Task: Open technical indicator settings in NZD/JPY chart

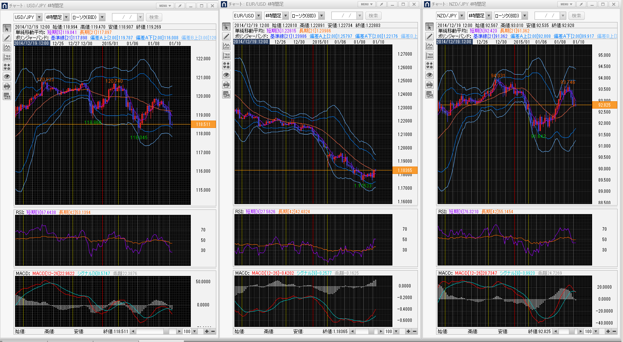Action: [x=429, y=46]
